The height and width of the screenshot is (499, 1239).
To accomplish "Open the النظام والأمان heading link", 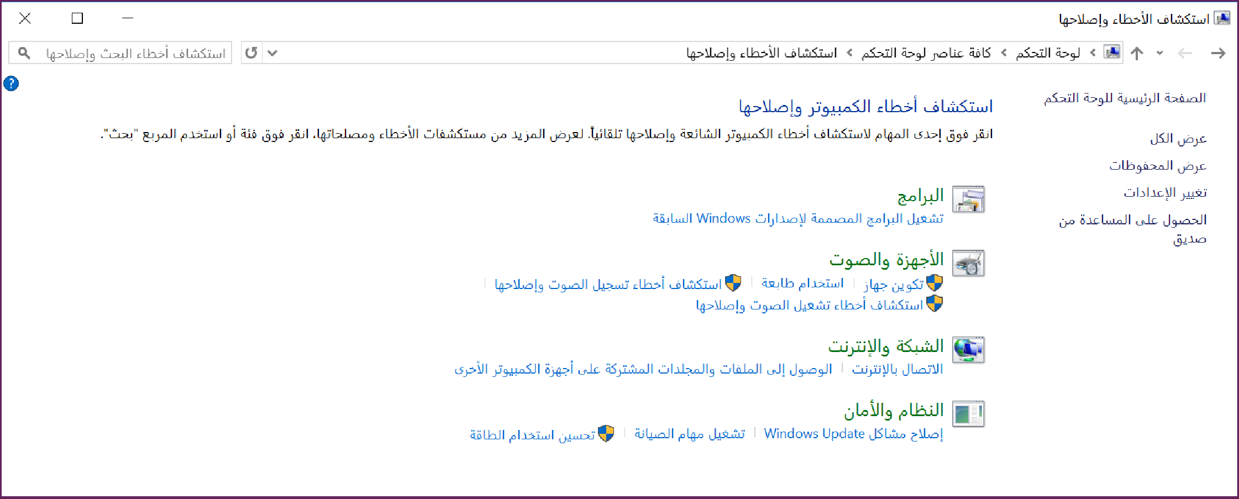I will click(x=894, y=410).
